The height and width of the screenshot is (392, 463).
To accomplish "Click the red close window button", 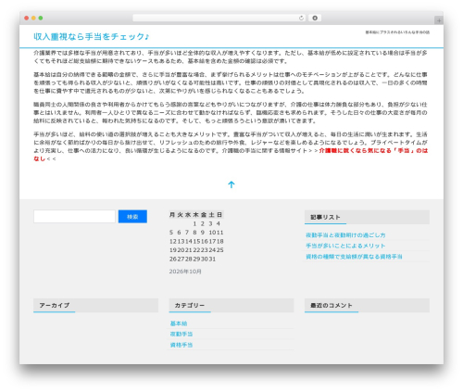I will pos(27,19).
